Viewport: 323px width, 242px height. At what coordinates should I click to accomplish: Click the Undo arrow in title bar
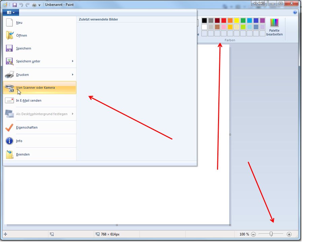click(21, 5)
